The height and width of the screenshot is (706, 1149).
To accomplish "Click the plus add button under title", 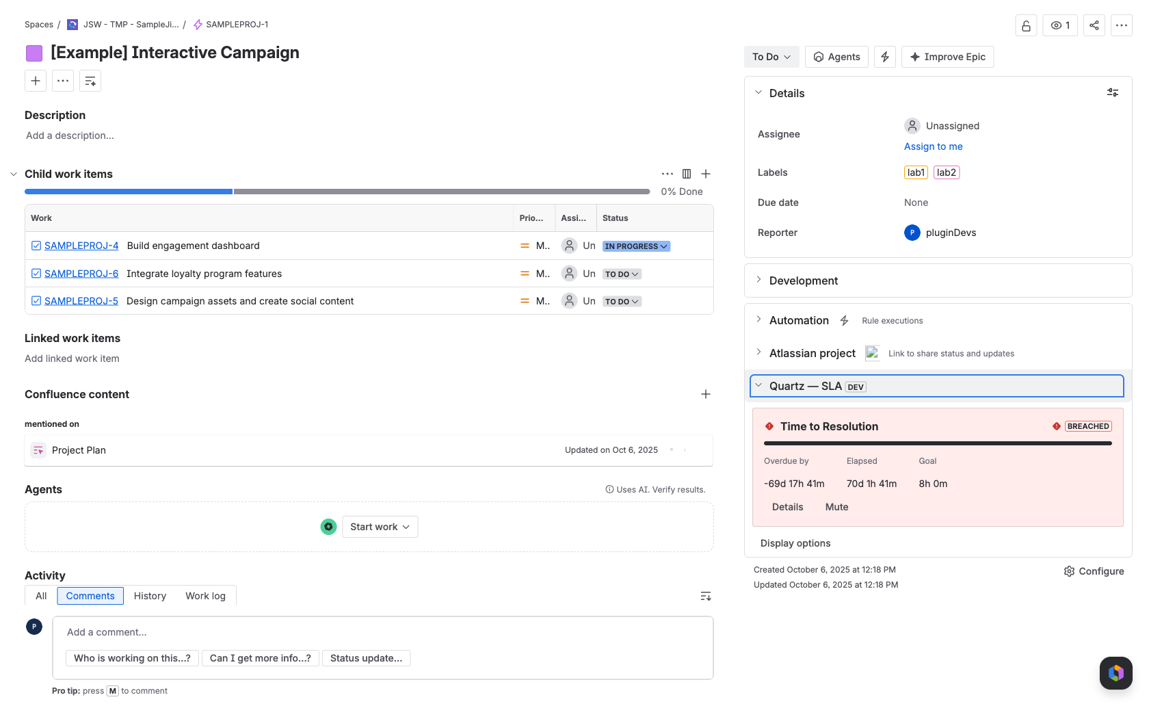I will coord(36,81).
